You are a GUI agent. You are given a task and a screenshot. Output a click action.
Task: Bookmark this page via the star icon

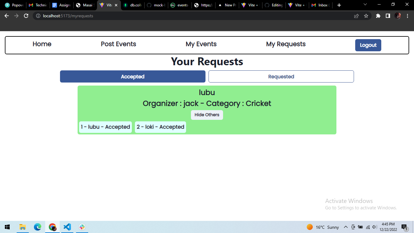366,15
